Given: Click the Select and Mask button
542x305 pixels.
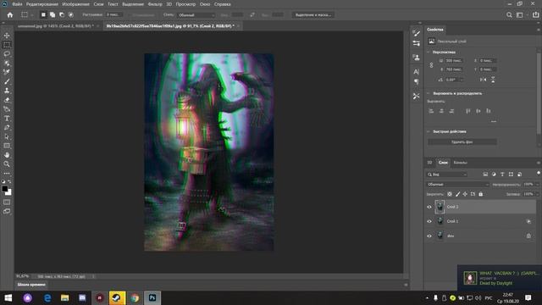Looking at the screenshot, I should pos(312,15).
